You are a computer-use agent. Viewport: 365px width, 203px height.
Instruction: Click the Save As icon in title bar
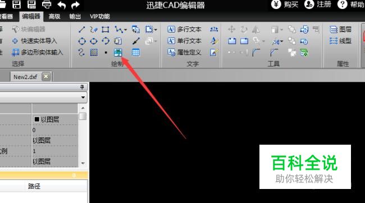click(31, 4)
